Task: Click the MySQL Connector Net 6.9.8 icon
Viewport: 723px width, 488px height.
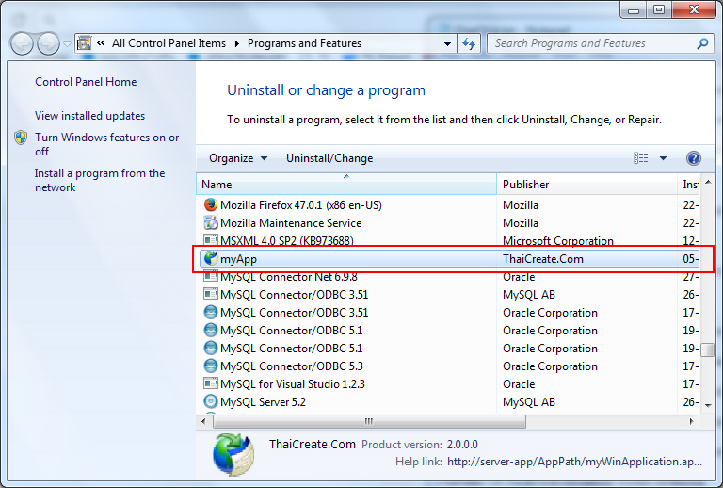Action: (211, 277)
